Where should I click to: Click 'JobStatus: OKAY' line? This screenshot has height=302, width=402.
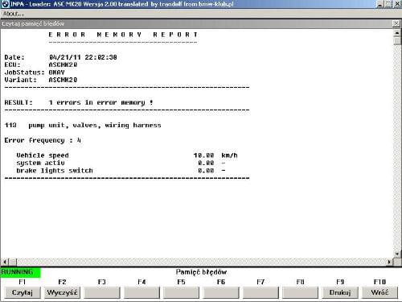(x=35, y=72)
